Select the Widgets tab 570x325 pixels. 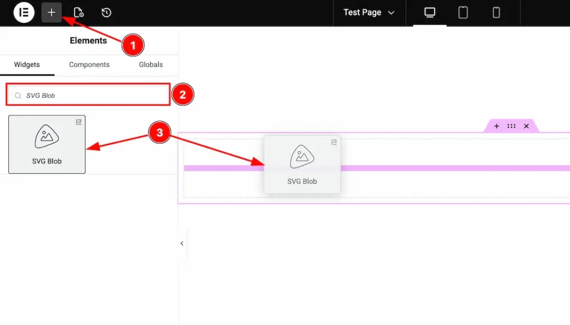(x=27, y=64)
